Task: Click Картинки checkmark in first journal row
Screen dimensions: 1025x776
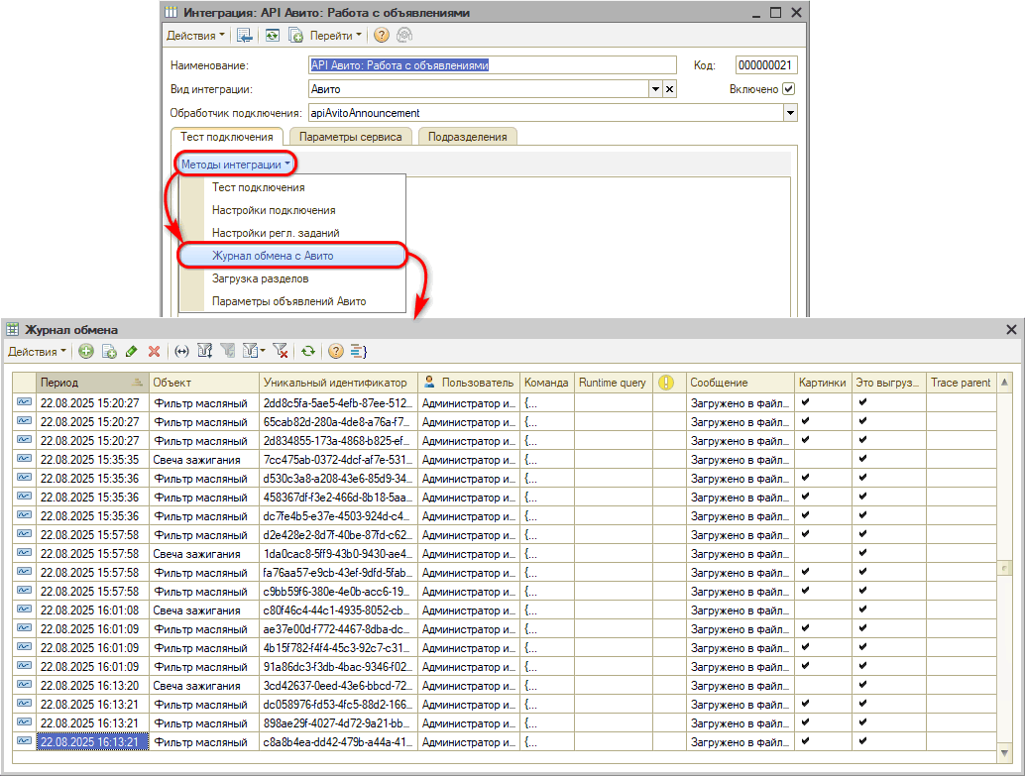Action: pos(806,402)
